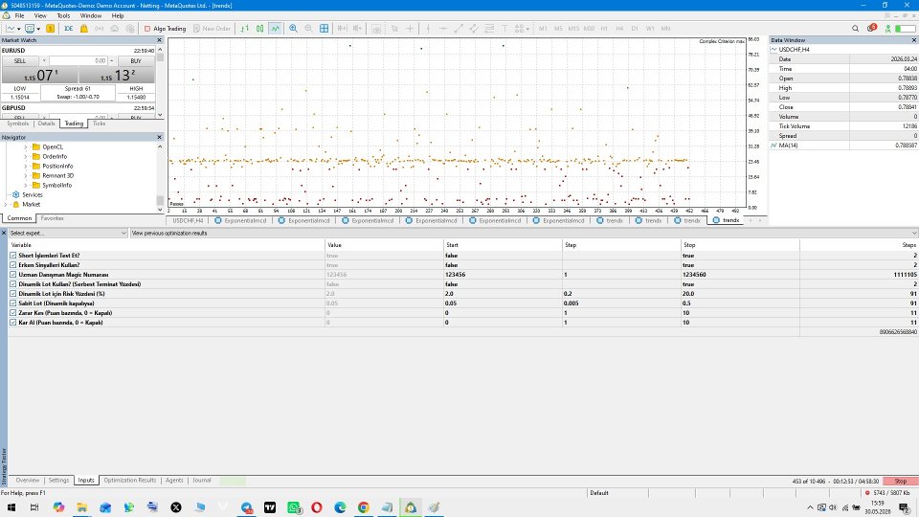
Task: Close the Market Watch panel
Action: click(159, 40)
